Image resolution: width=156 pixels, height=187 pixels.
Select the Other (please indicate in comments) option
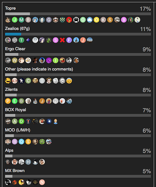pos(39,69)
